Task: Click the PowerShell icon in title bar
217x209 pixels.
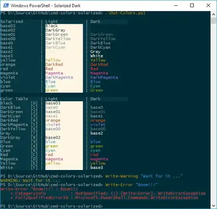Action: 6,6
